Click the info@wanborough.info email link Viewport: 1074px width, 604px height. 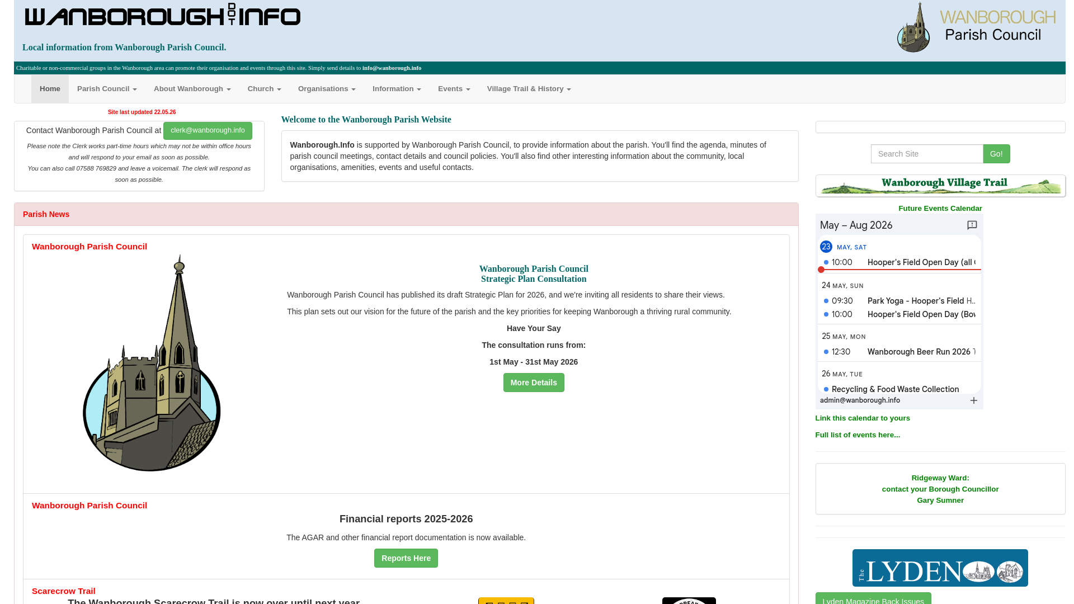point(392,68)
